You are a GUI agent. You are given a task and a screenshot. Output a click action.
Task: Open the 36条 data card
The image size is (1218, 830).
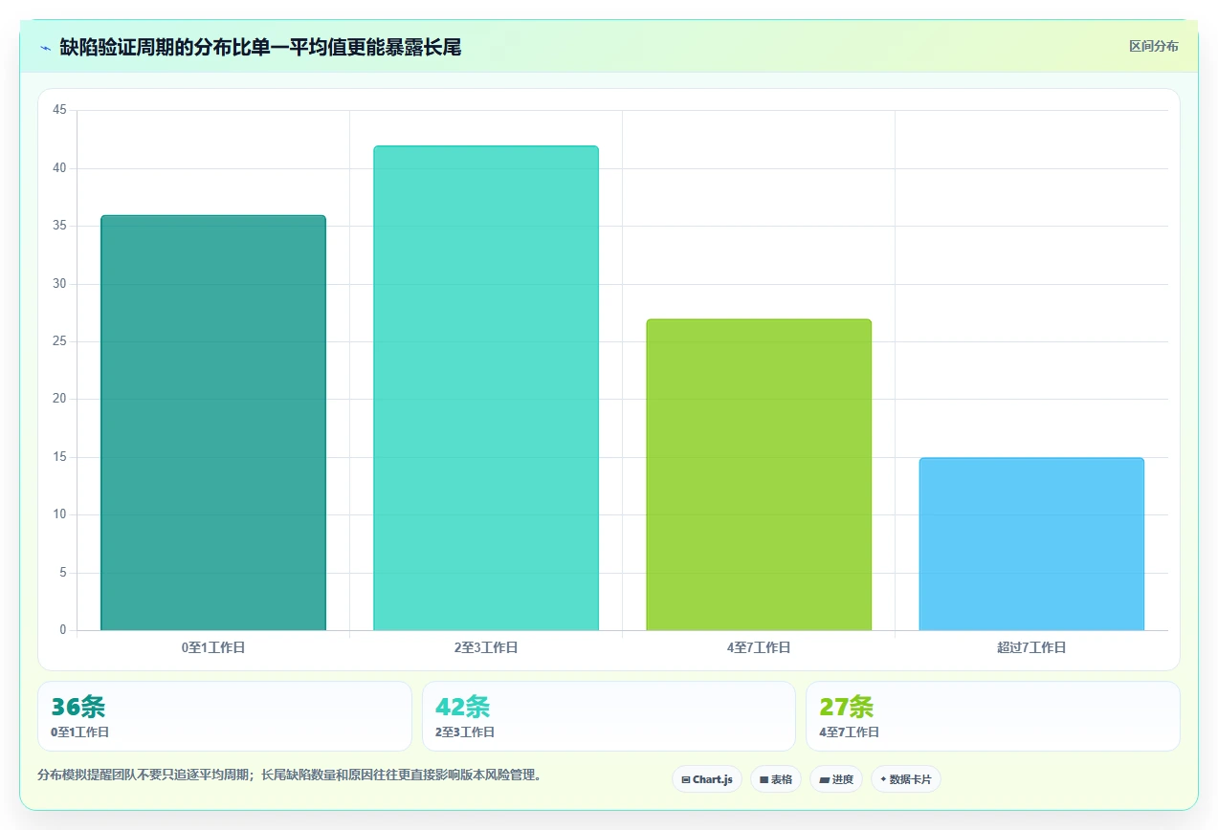[225, 716]
